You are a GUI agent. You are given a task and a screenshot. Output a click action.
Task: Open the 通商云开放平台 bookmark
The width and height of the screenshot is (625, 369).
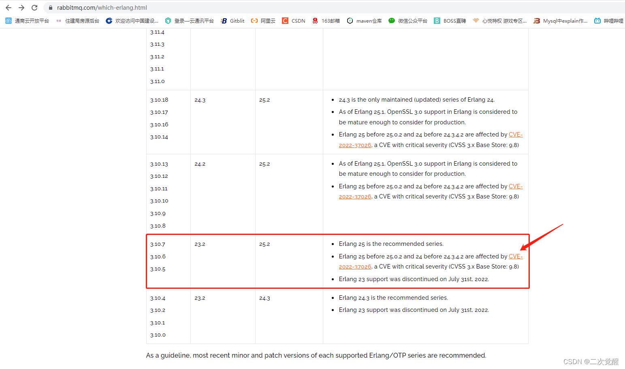coord(27,21)
